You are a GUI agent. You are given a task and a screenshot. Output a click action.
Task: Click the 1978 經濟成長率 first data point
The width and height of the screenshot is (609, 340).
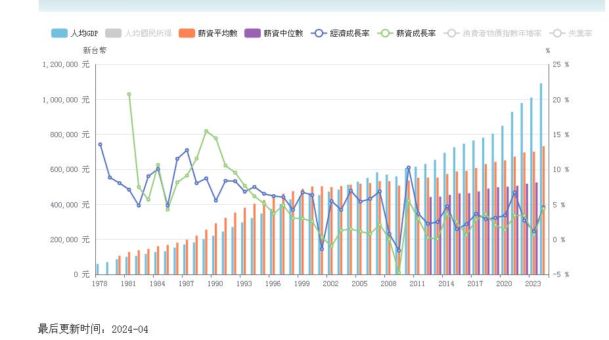(x=101, y=144)
